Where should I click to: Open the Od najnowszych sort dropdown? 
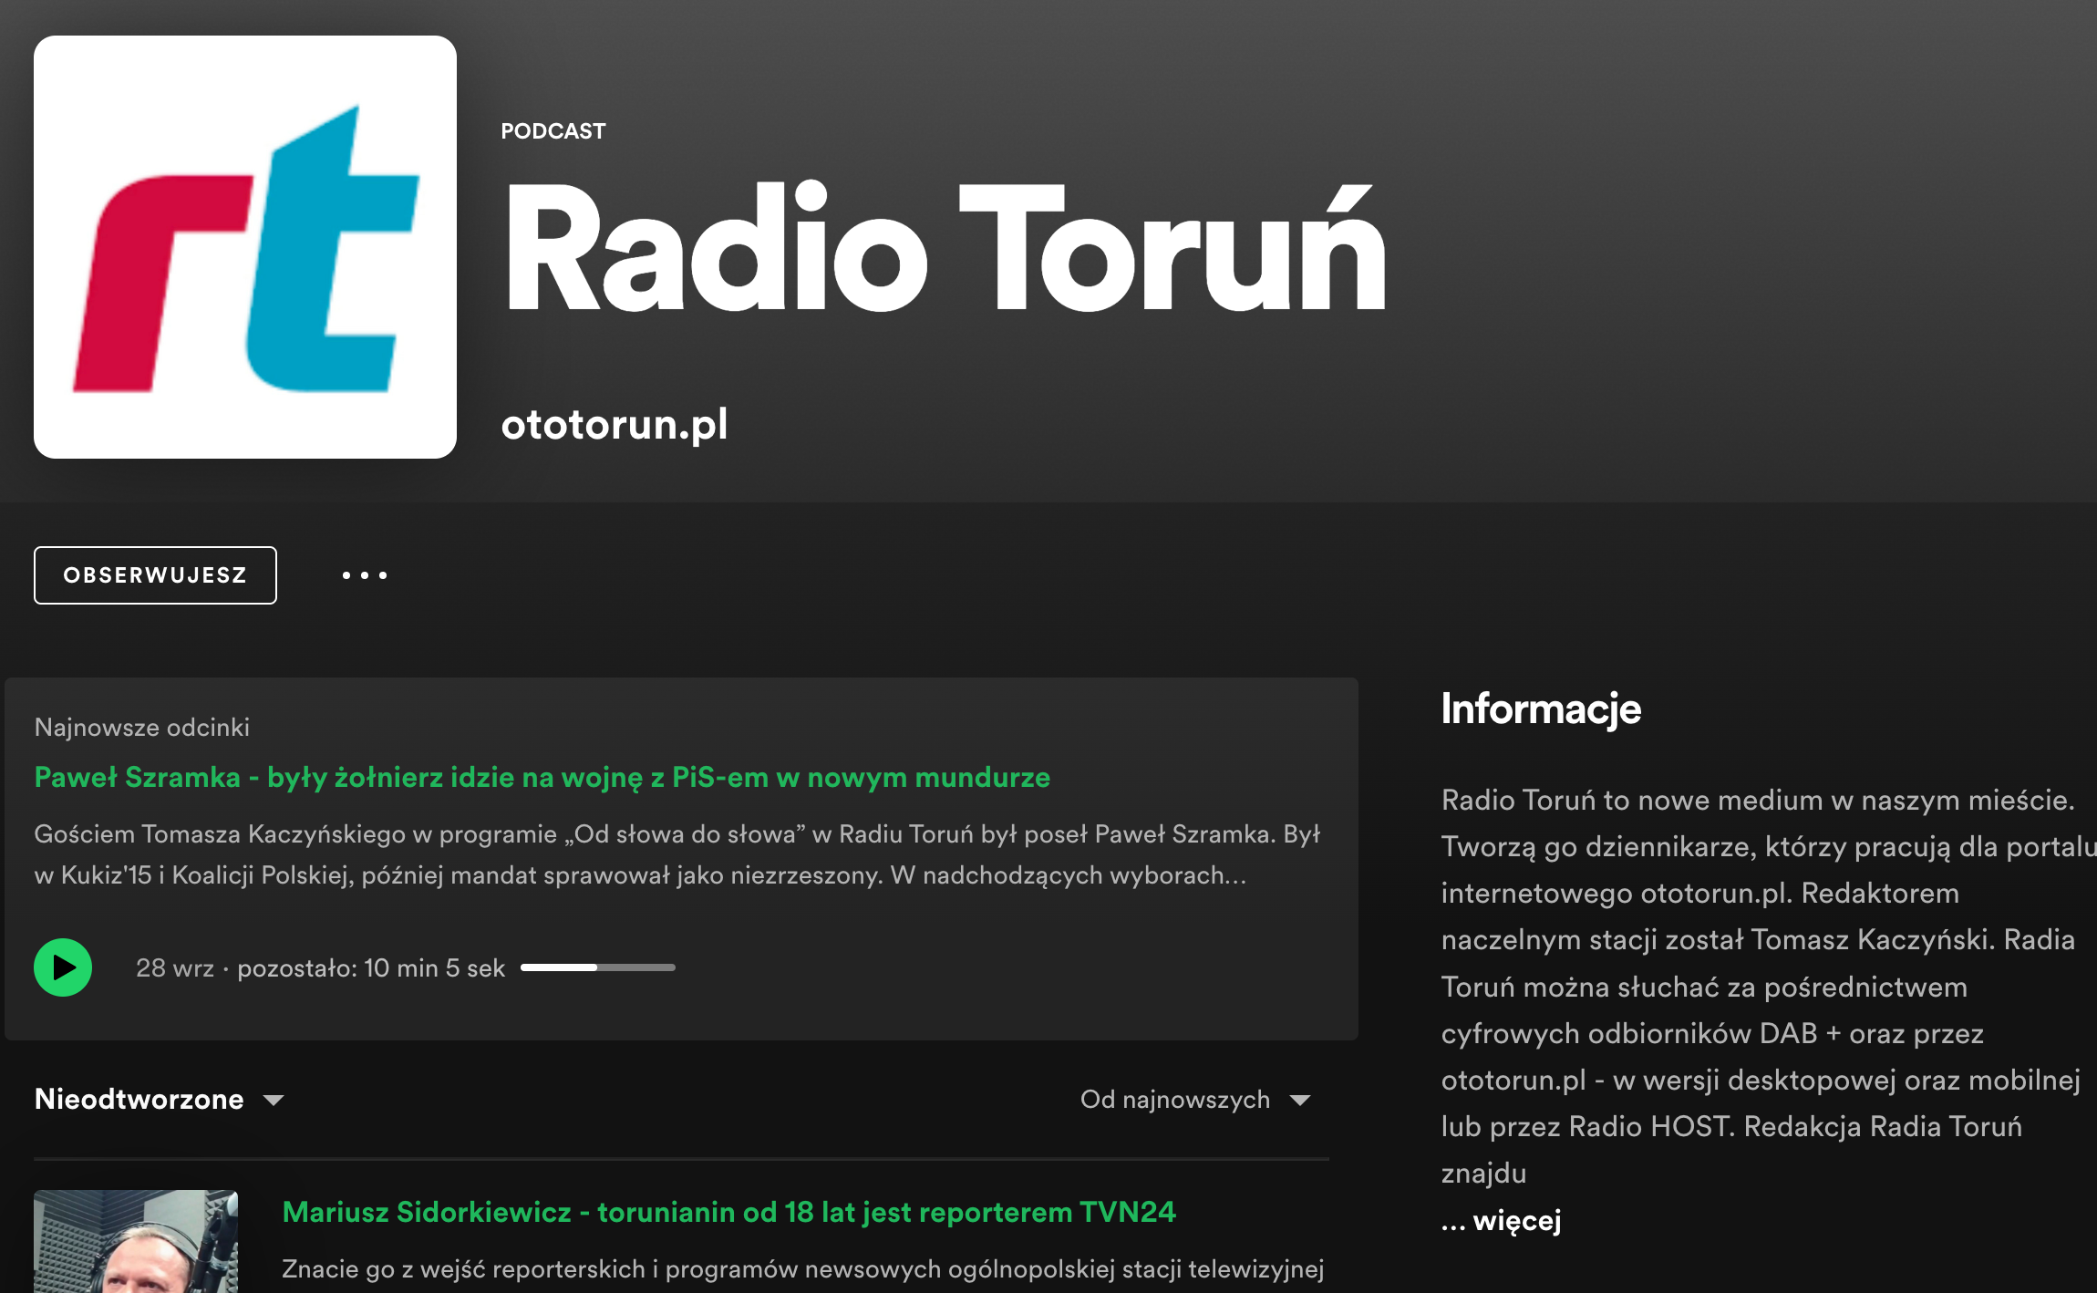coord(1195,1100)
